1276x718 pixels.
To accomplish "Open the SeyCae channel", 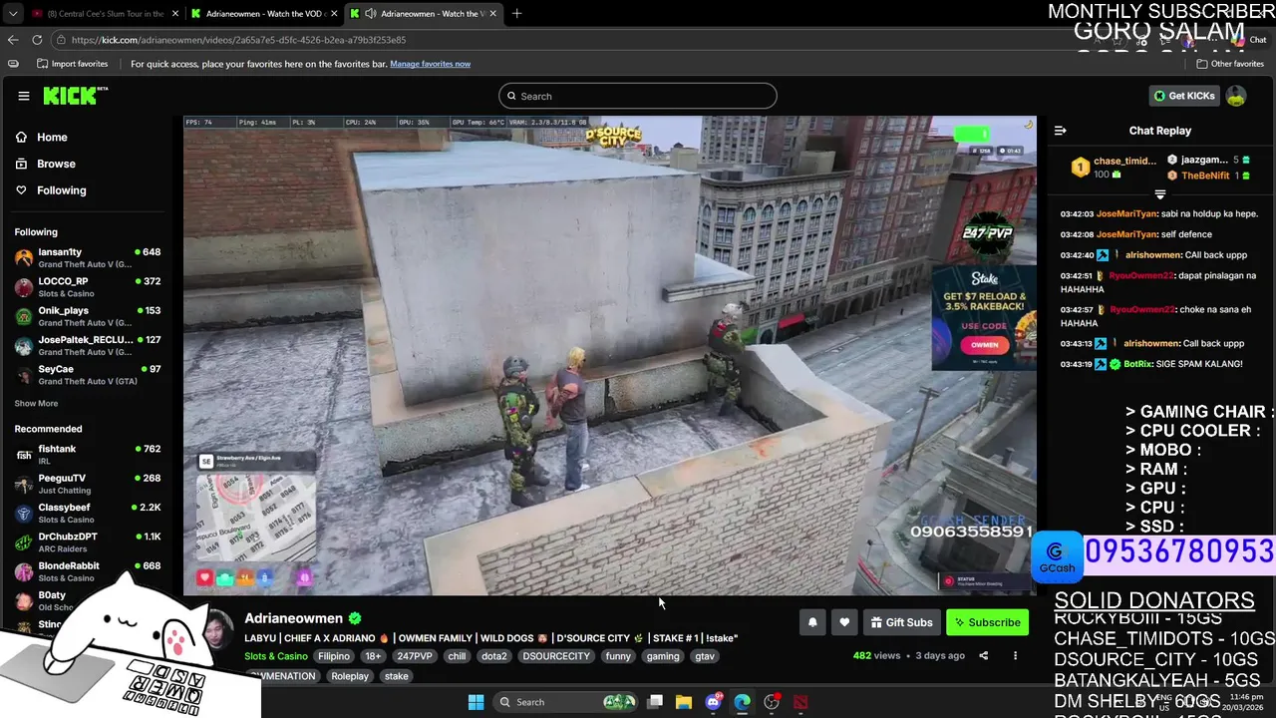I will (x=88, y=375).
